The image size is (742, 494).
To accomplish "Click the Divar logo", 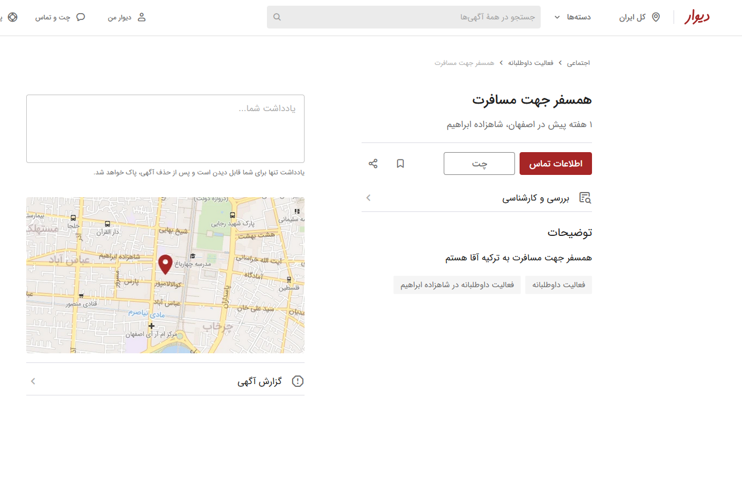I will coord(697,17).
